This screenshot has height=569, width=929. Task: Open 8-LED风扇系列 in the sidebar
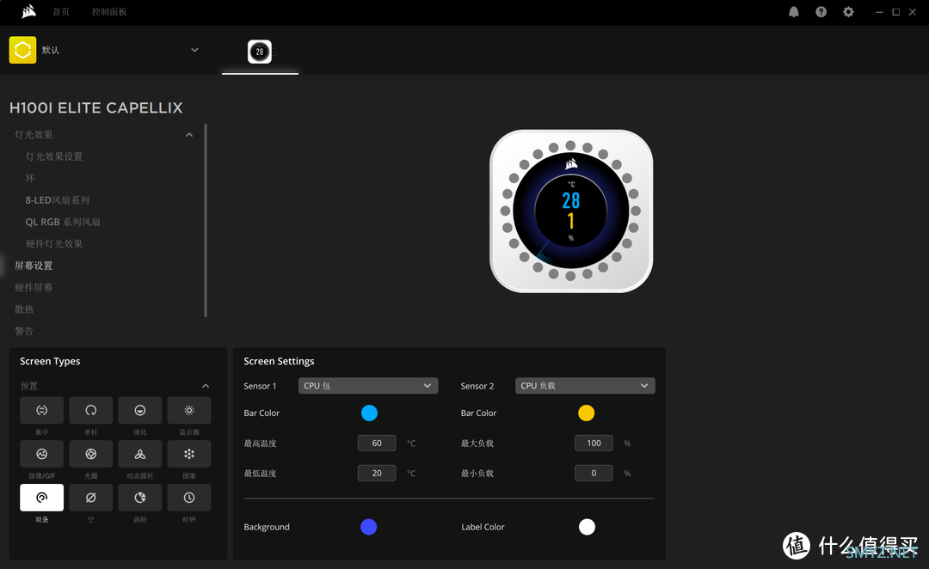[x=58, y=200]
